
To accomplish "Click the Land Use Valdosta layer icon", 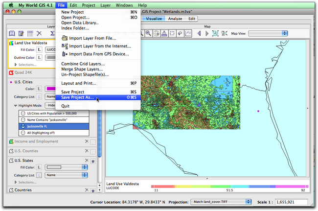I will [x=11, y=43].
